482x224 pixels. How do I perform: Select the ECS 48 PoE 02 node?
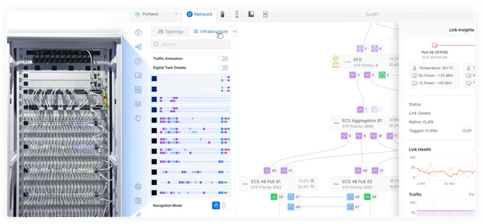pos(365,184)
